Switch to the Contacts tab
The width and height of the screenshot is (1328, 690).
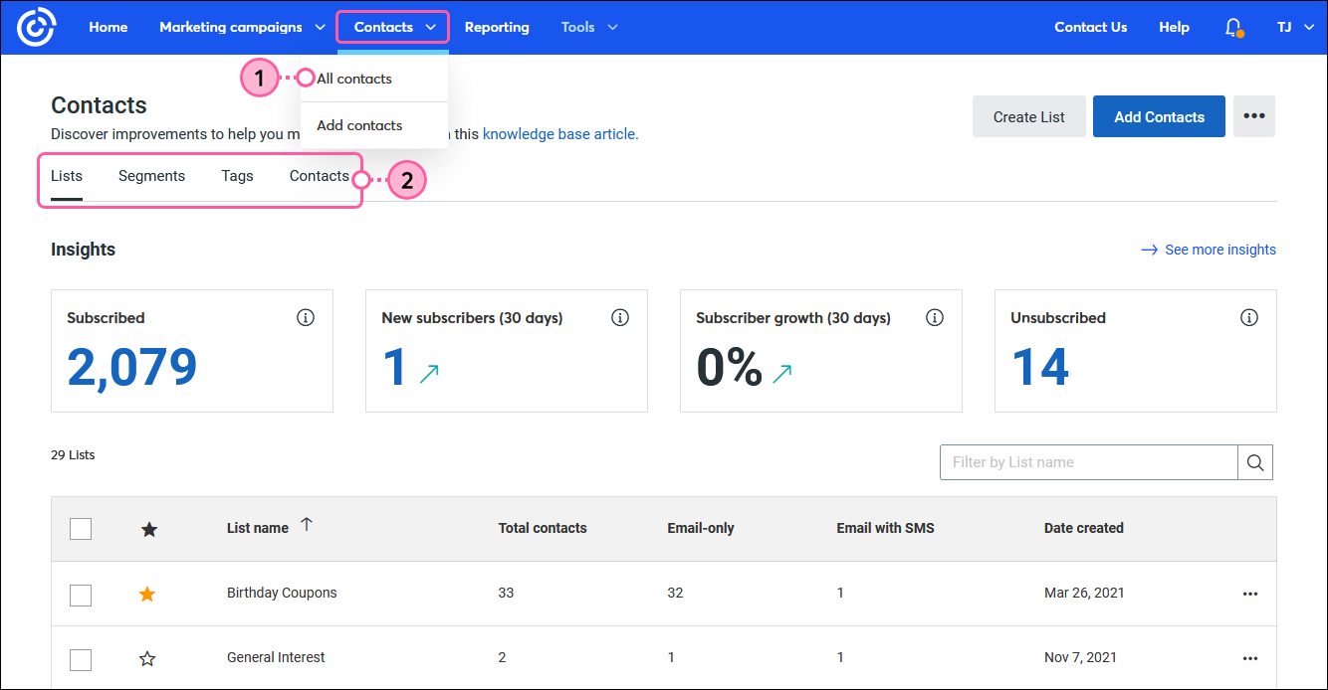(320, 176)
